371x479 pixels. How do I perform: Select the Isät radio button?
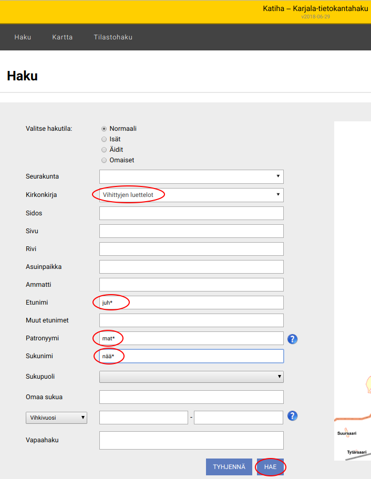(x=104, y=139)
